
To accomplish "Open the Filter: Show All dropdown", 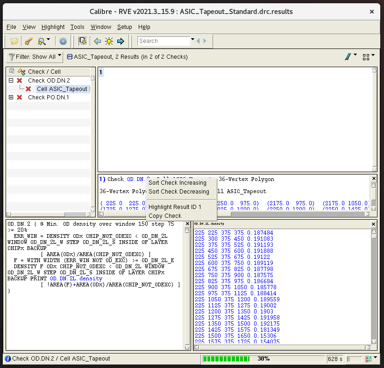I will [35, 57].
